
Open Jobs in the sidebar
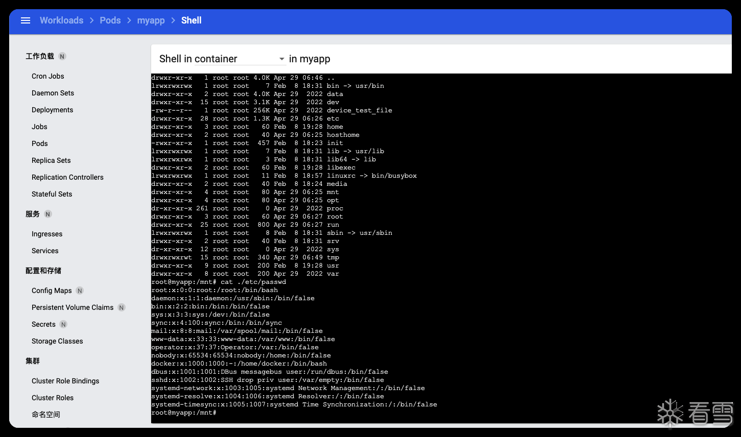click(39, 127)
